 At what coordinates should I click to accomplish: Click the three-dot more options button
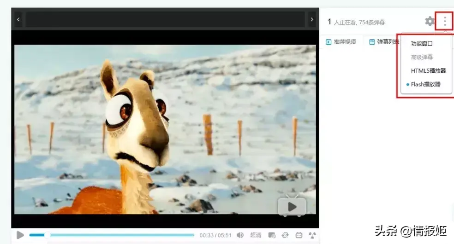[x=444, y=21]
